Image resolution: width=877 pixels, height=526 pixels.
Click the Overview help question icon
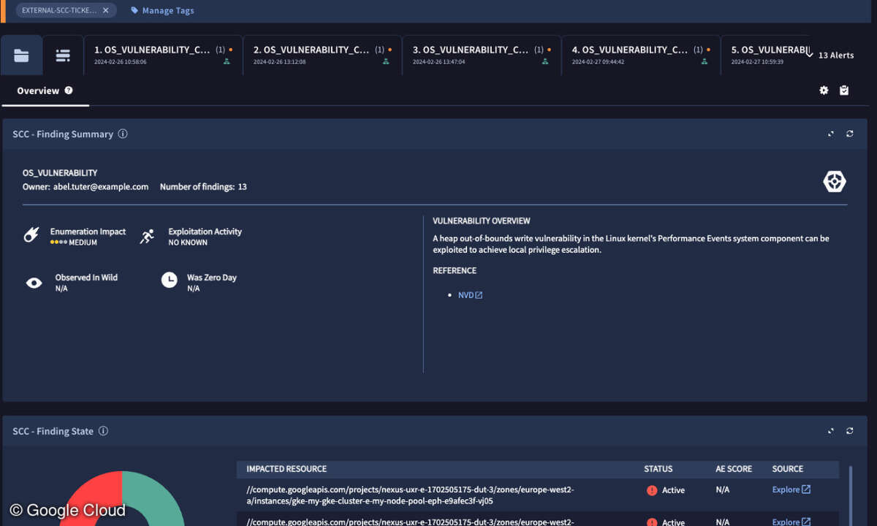[x=69, y=91]
